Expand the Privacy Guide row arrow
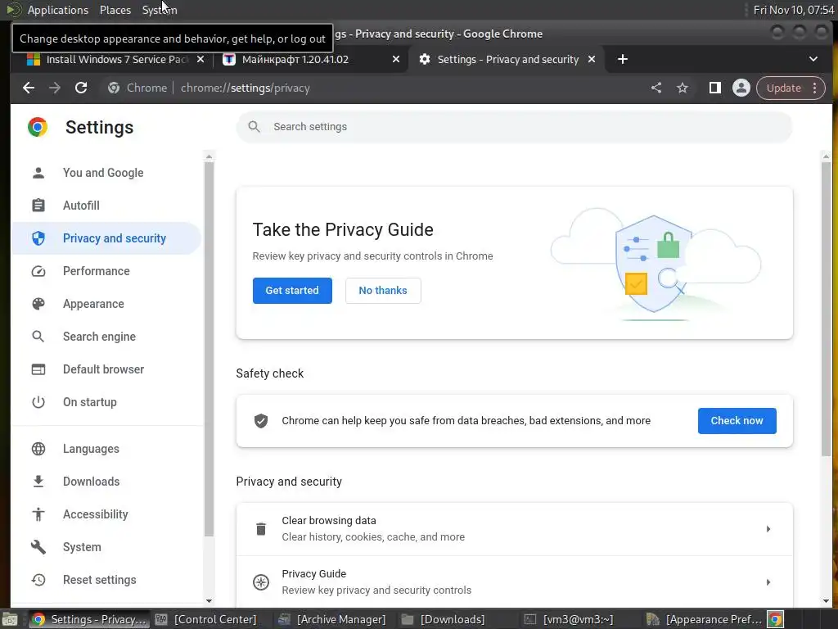Image resolution: width=838 pixels, height=629 pixels. click(x=768, y=582)
